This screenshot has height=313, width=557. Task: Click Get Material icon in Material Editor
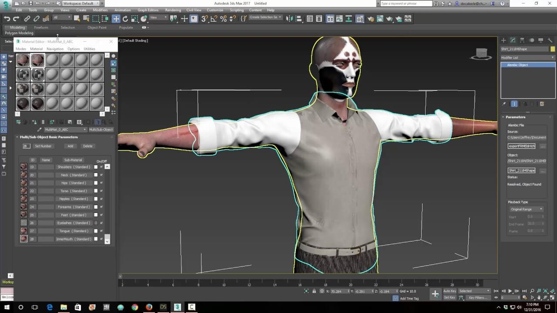pos(18,122)
